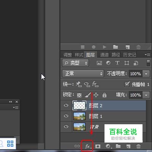152x152 pixels.
Task: Hide 图层 2 via eye icon
Action: click(66, 105)
